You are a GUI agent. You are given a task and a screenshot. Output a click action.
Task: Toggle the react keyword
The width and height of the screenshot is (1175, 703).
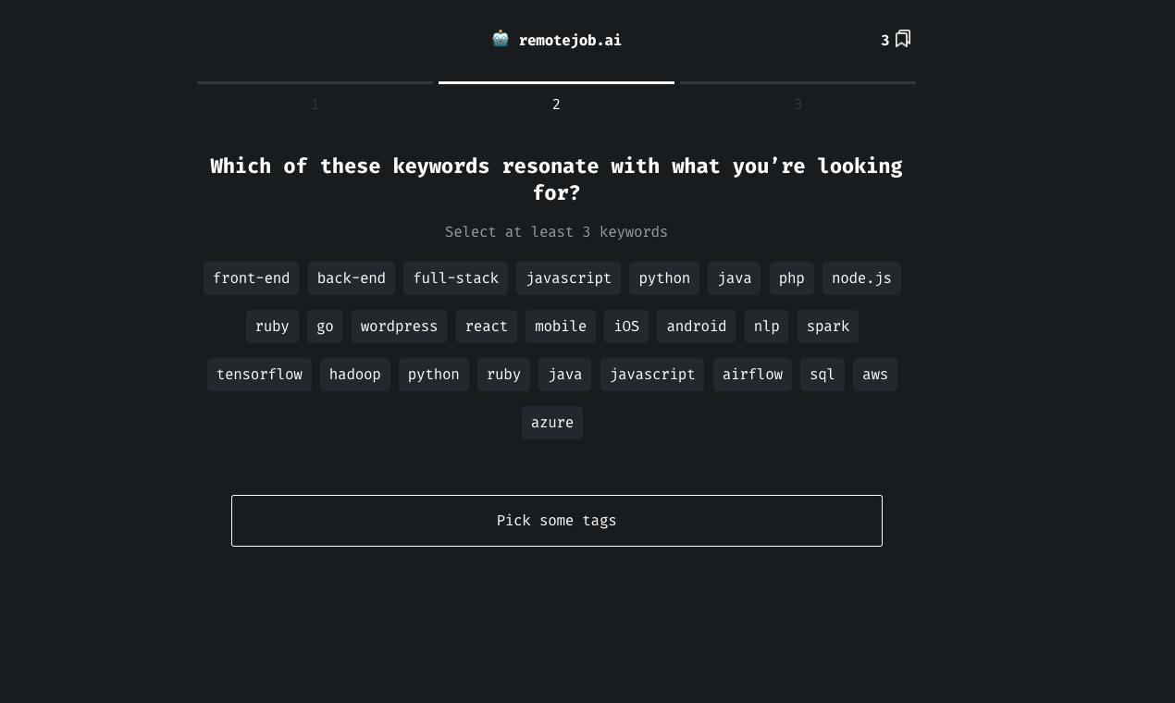(x=486, y=326)
